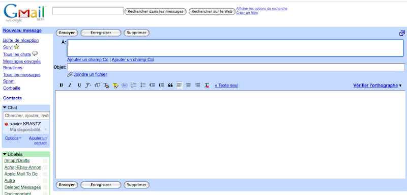
Task: Align text to the left
Action: point(180,85)
